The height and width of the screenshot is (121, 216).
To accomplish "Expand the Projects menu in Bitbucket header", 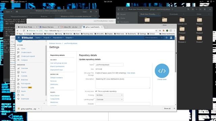I will (x=47, y=38).
